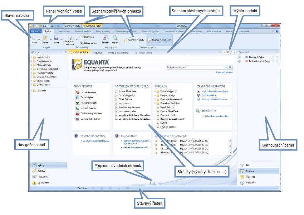Expand the Ukazatele tree node
The image size is (304, 215).
point(31,91)
